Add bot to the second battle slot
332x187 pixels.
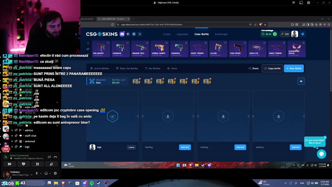185,147
